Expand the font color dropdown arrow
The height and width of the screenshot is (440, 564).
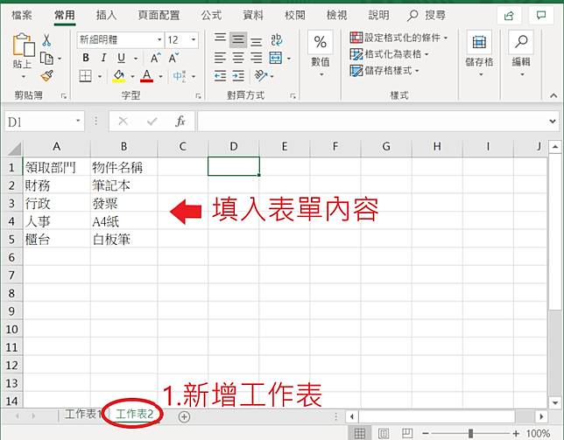(160, 76)
